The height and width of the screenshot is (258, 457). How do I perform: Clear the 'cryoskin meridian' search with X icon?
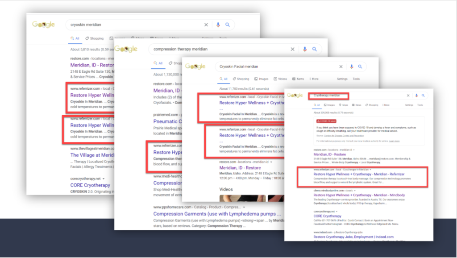tap(206, 25)
